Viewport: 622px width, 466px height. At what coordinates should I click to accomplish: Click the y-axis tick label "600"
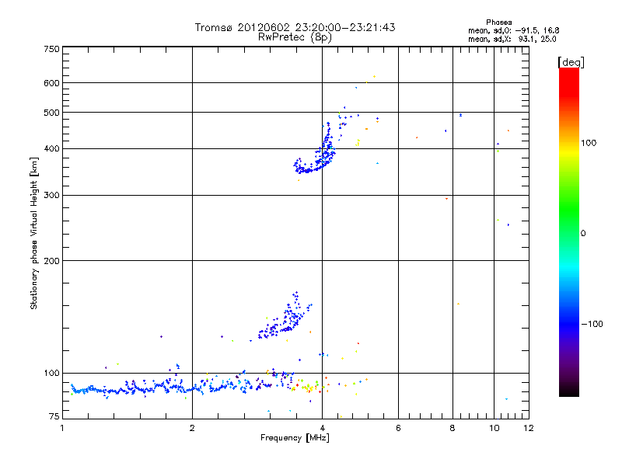click(51, 83)
